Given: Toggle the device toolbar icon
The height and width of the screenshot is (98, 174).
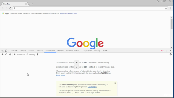Looking at the screenshot, I should pos(6,51).
